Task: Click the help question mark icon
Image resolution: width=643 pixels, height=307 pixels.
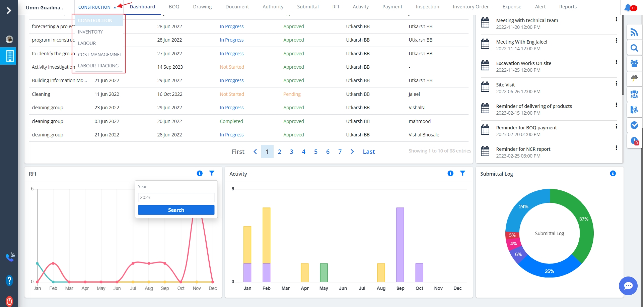Action: pyautogui.click(x=9, y=280)
